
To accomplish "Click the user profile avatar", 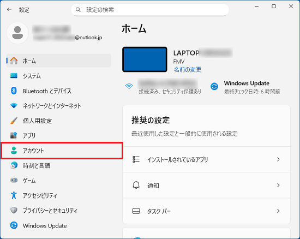I will 17,33.
